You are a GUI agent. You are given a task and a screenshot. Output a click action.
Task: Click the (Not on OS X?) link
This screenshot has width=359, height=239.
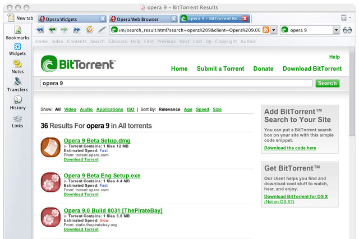[279, 201]
